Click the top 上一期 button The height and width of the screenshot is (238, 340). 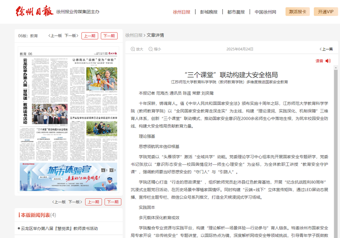[x=90, y=36]
